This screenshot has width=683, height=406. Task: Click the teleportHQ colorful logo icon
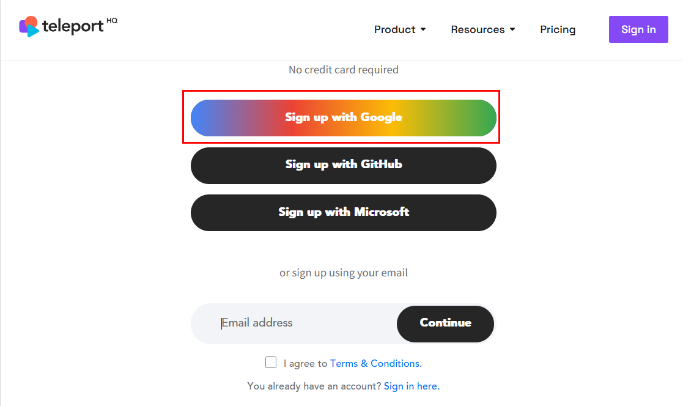tap(29, 26)
